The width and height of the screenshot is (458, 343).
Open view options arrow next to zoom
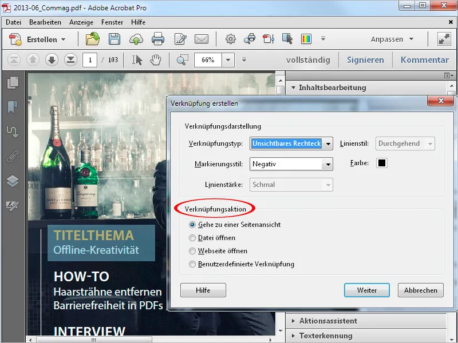(244, 60)
